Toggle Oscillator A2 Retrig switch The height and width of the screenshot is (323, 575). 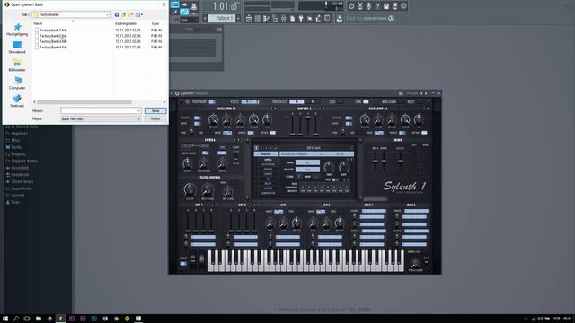coord(424,133)
